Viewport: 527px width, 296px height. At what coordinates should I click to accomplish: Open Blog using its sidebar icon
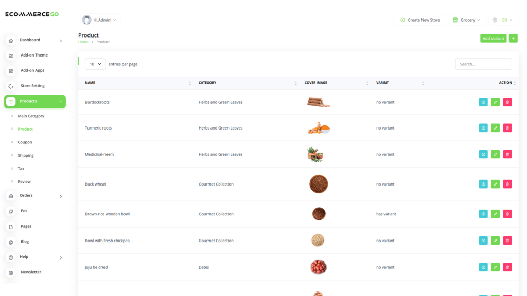pos(10,241)
